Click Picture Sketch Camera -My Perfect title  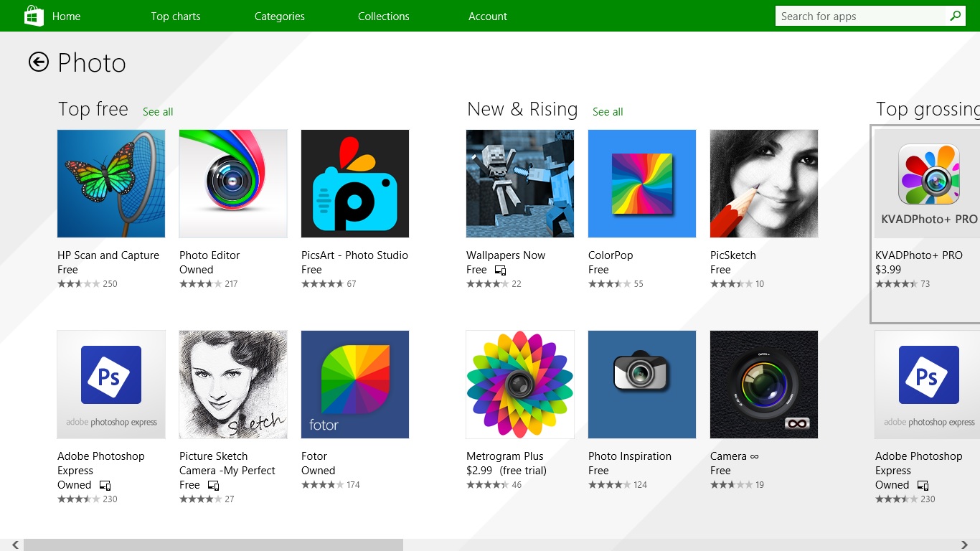coord(227,463)
